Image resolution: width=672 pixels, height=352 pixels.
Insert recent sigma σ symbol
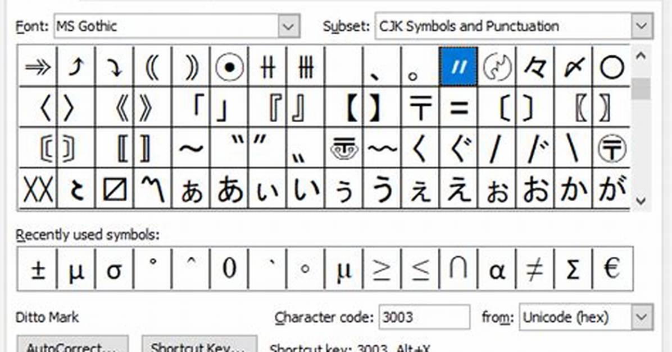114,269
